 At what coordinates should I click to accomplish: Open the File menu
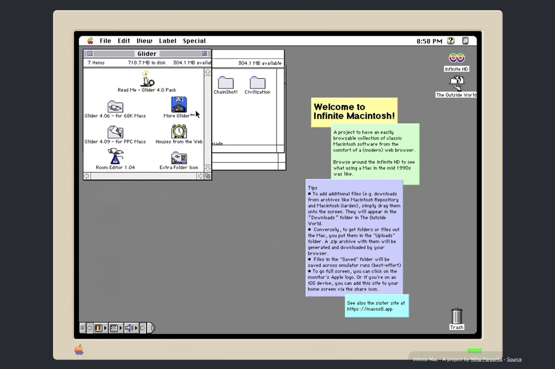105,41
